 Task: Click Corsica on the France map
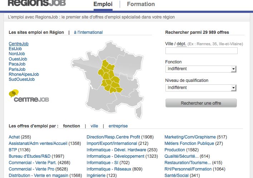(x=139, y=111)
